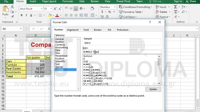Open the Name Box dropdown arrow

[21, 29]
